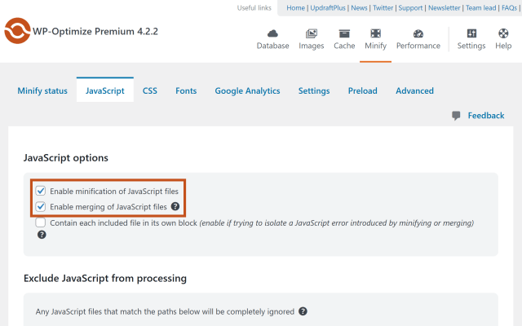
Task: Click the Cache menu label
Action: pyautogui.click(x=344, y=46)
